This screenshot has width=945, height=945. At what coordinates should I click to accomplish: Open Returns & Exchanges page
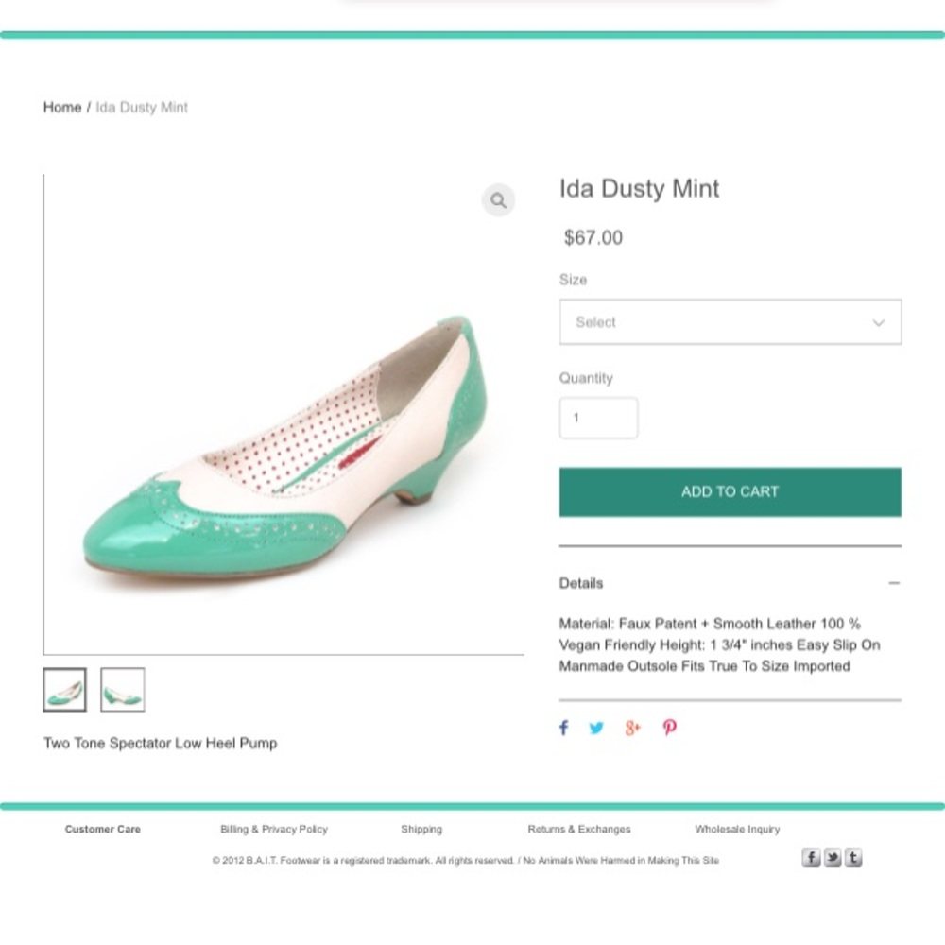tap(579, 829)
